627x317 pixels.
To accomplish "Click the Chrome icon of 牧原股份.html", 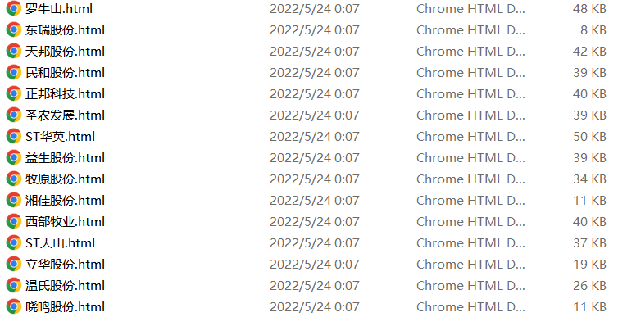I will pyautogui.click(x=14, y=179).
